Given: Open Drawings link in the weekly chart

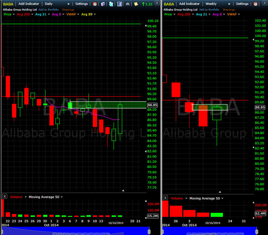Looking at the screenshot, I should tap(229, 9).
